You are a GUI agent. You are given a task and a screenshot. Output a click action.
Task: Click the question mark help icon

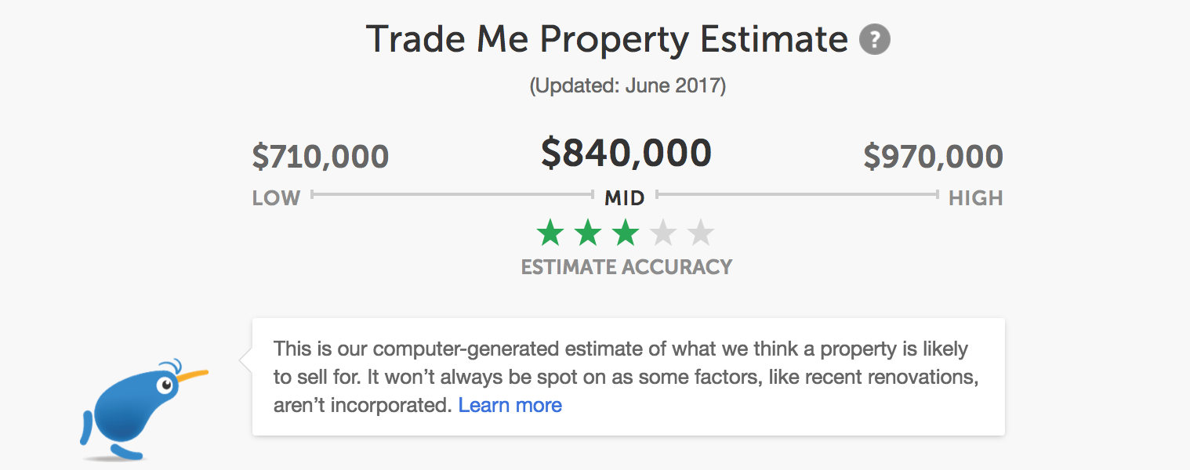tap(874, 39)
